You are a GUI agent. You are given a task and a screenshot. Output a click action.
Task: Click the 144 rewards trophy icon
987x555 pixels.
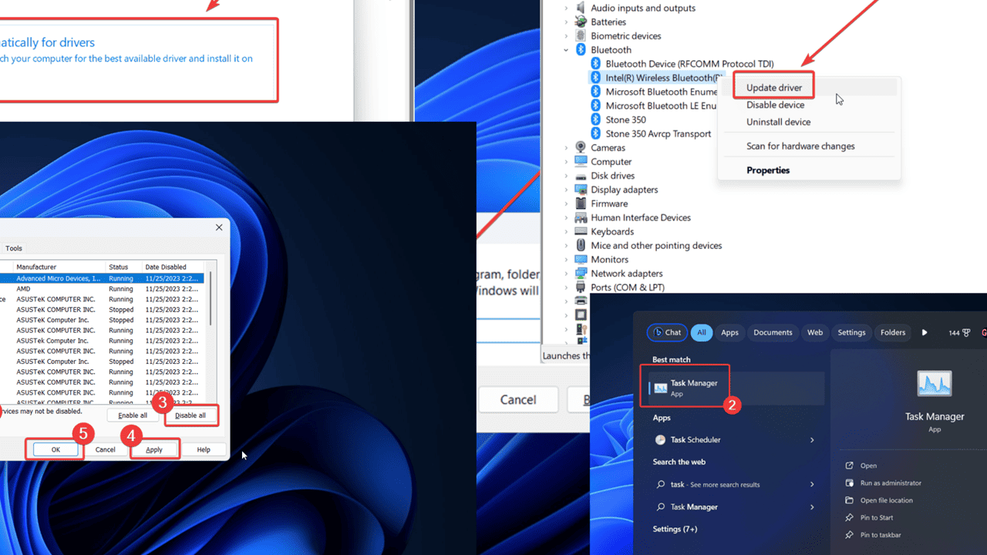point(966,333)
